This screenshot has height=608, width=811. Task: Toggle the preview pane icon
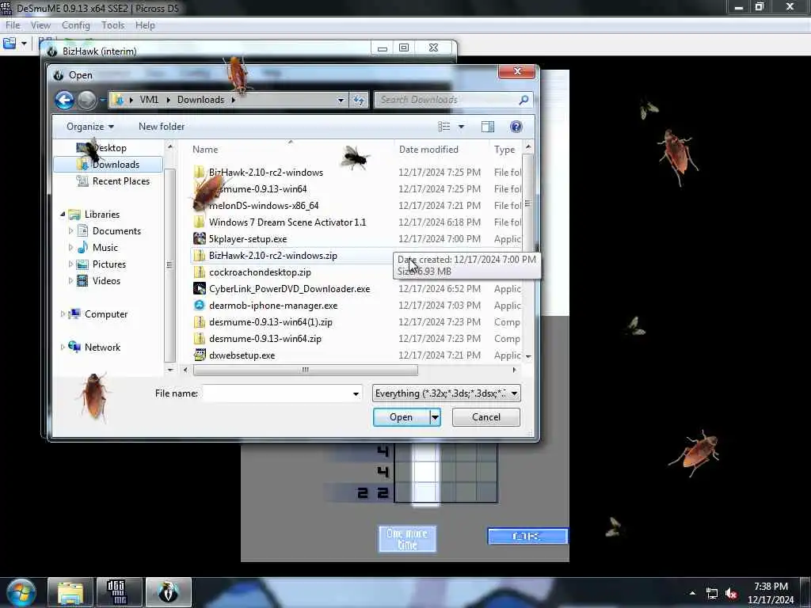(x=487, y=127)
